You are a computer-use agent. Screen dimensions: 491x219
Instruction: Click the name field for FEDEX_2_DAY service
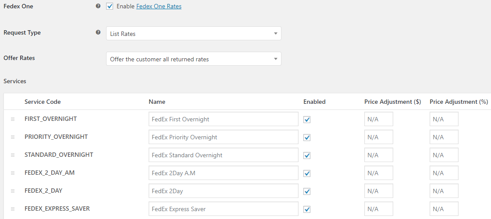coord(223,191)
